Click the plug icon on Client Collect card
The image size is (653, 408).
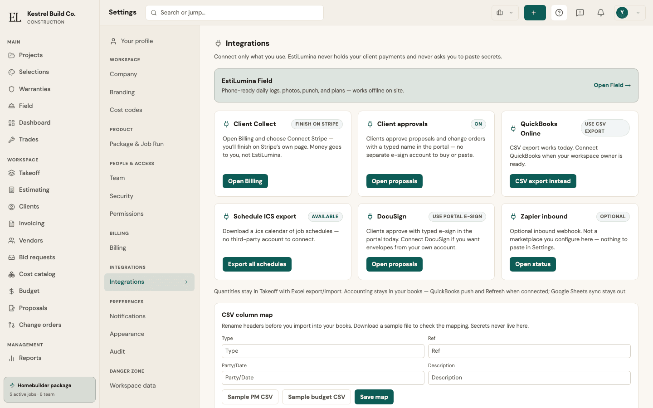226,124
